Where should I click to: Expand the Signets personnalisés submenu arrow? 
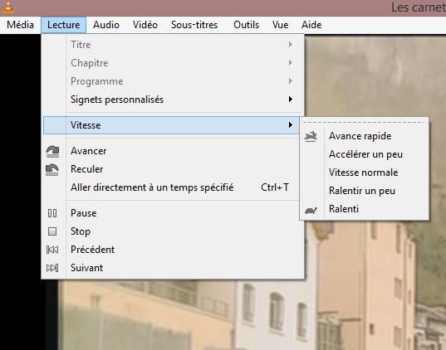(x=291, y=100)
